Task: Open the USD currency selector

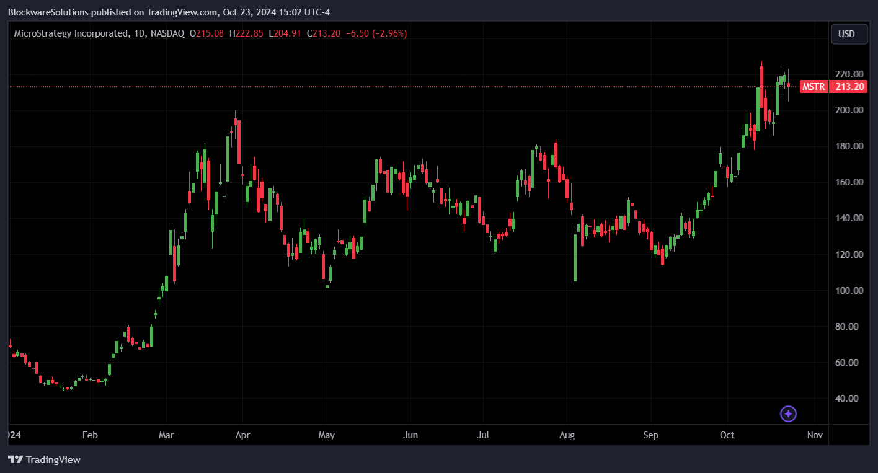Action: click(x=849, y=33)
